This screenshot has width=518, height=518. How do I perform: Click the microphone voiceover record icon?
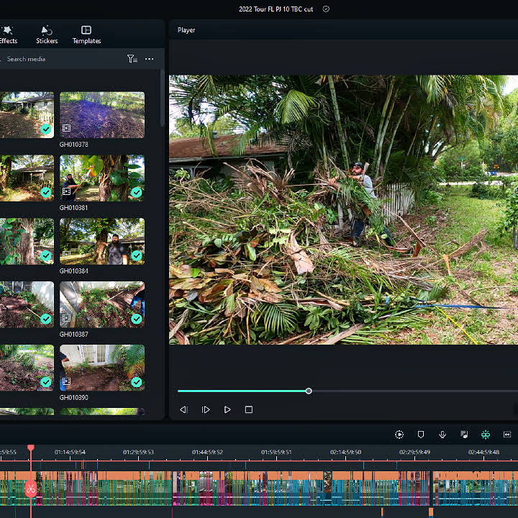(x=442, y=435)
